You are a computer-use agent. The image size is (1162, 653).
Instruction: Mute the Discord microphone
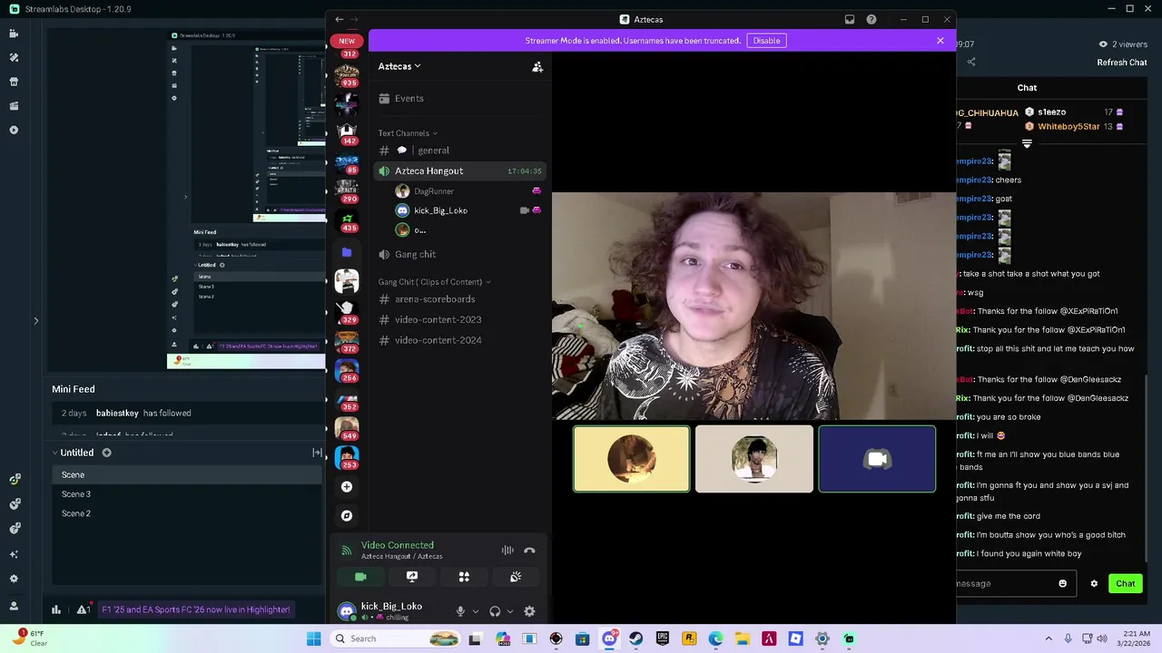[460, 611]
